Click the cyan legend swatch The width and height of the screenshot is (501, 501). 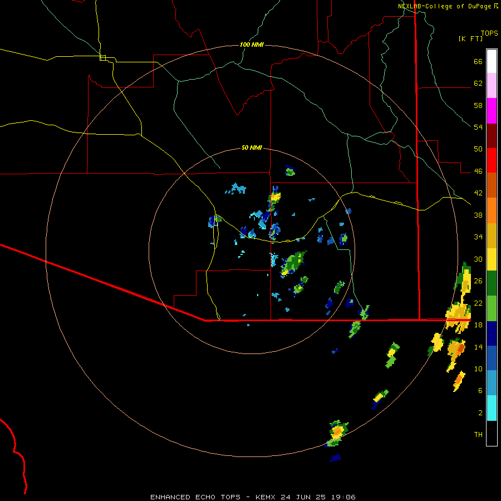pos(492,408)
